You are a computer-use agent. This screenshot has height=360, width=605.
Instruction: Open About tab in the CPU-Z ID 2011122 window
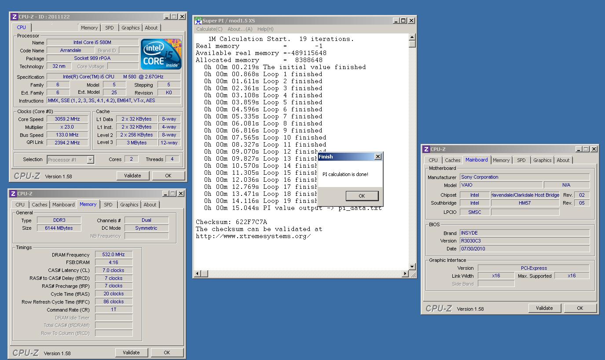click(x=151, y=28)
